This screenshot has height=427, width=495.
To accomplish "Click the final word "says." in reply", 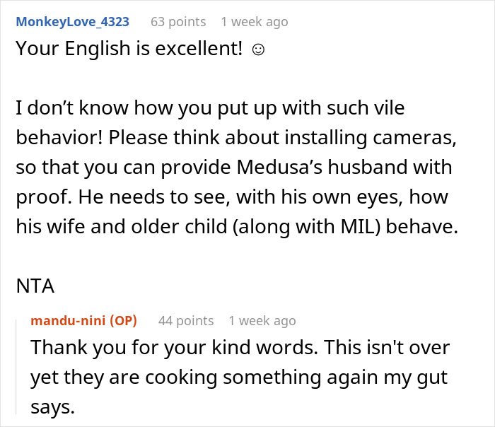I will (52, 407).
